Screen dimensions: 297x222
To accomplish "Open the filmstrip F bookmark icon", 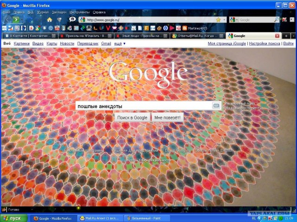I will [x=64, y=28].
